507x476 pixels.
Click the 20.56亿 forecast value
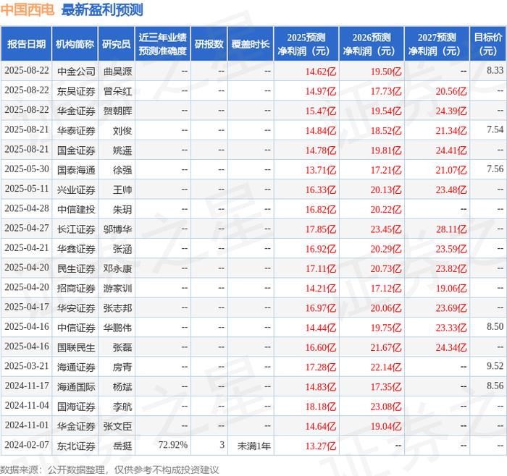point(451,91)
